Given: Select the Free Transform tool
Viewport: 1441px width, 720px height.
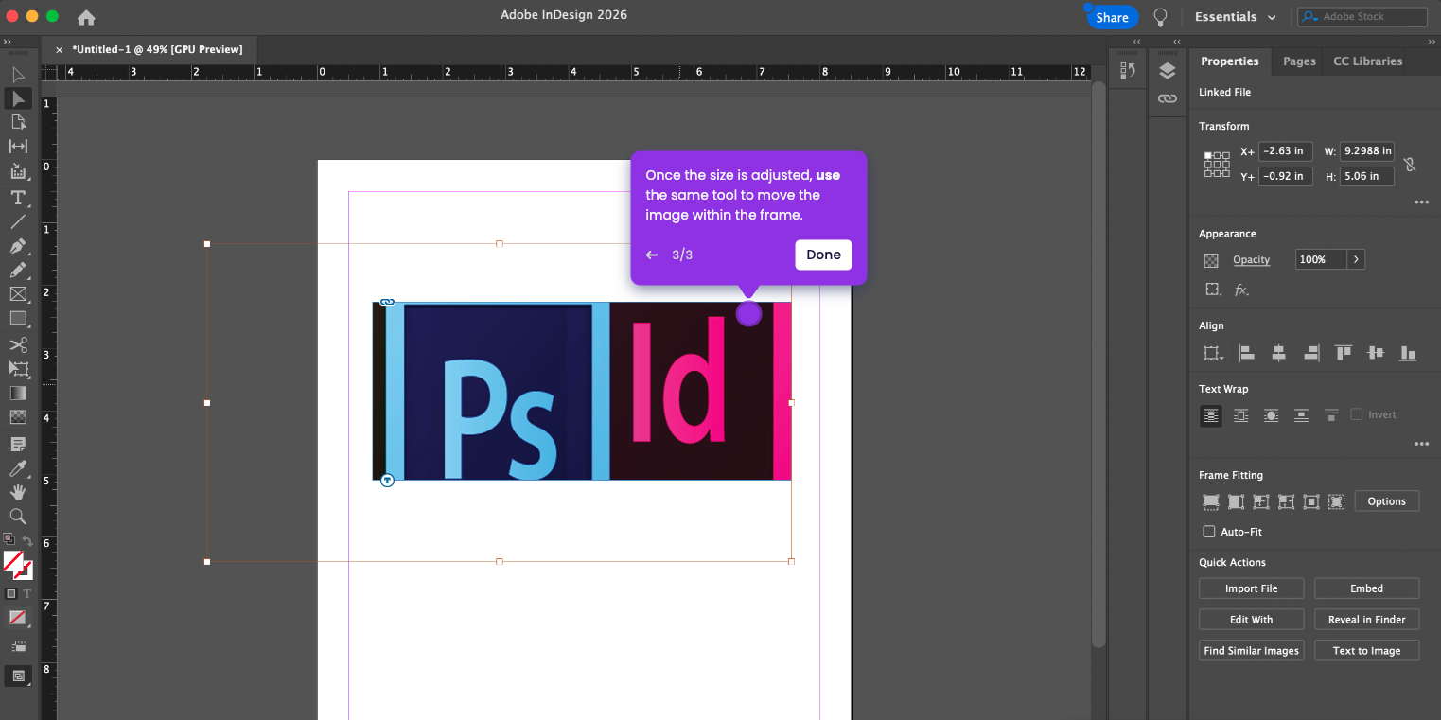Looking at the screenshot, I should 18,368.
